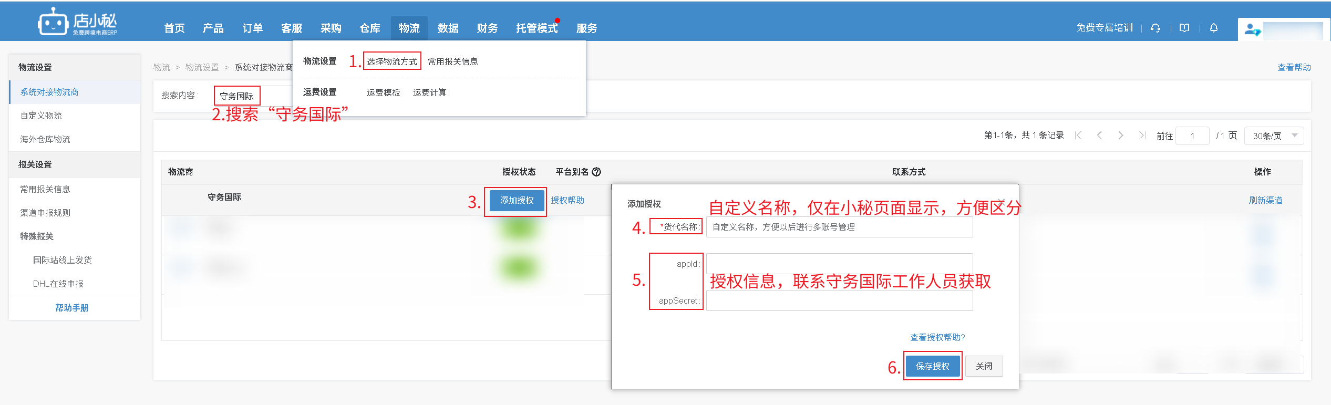Click the user account avatar icon

tap(1252, 30)
